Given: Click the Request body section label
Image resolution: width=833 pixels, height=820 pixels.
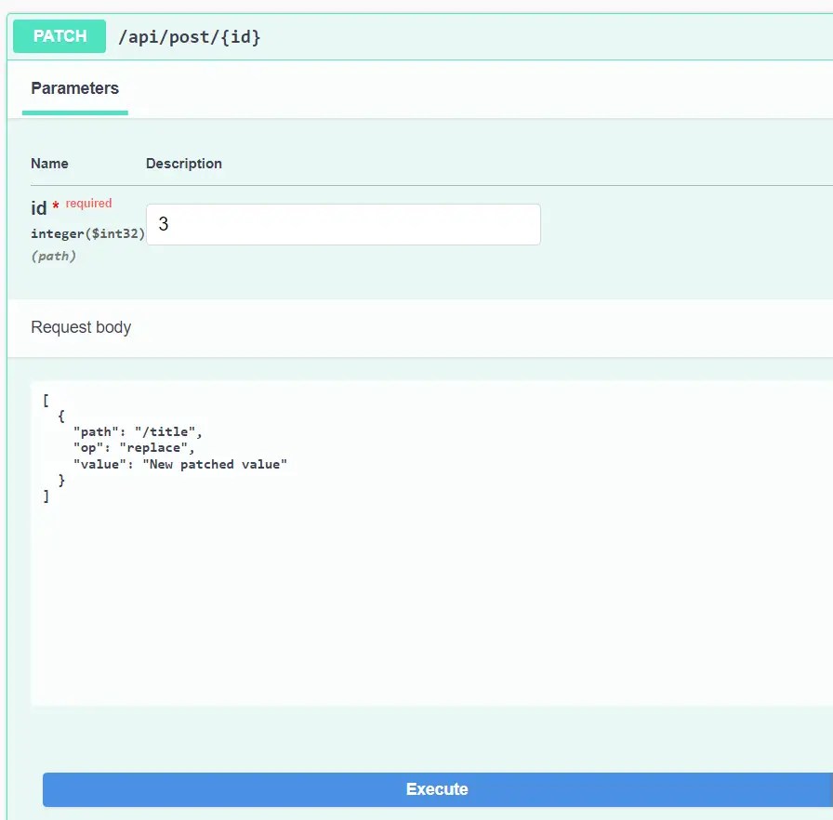Looking at the screenshot, I should (x=82, y=327).
